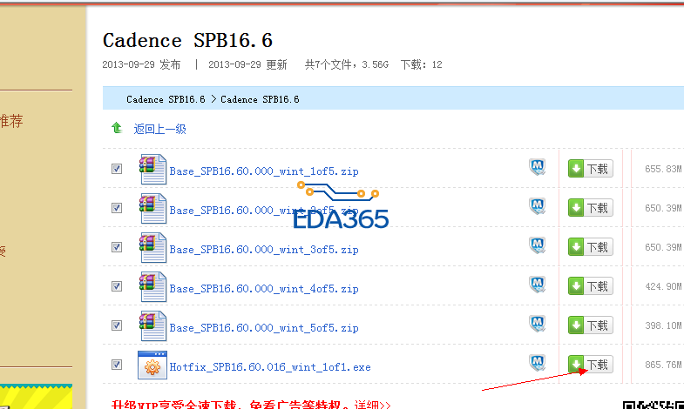Toggle checkbox for Hotfix_SPB16.60.016_wint_1of1.exe

(117, 365)
